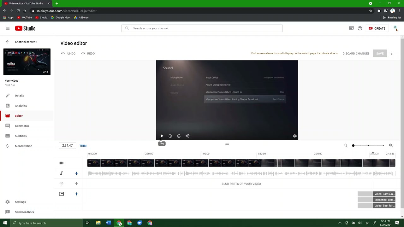The width and height of the screenshot is (404, 227).
Task: Open the Google Meet bookmark
Action: pyautogui.click(x=61, y=18)
